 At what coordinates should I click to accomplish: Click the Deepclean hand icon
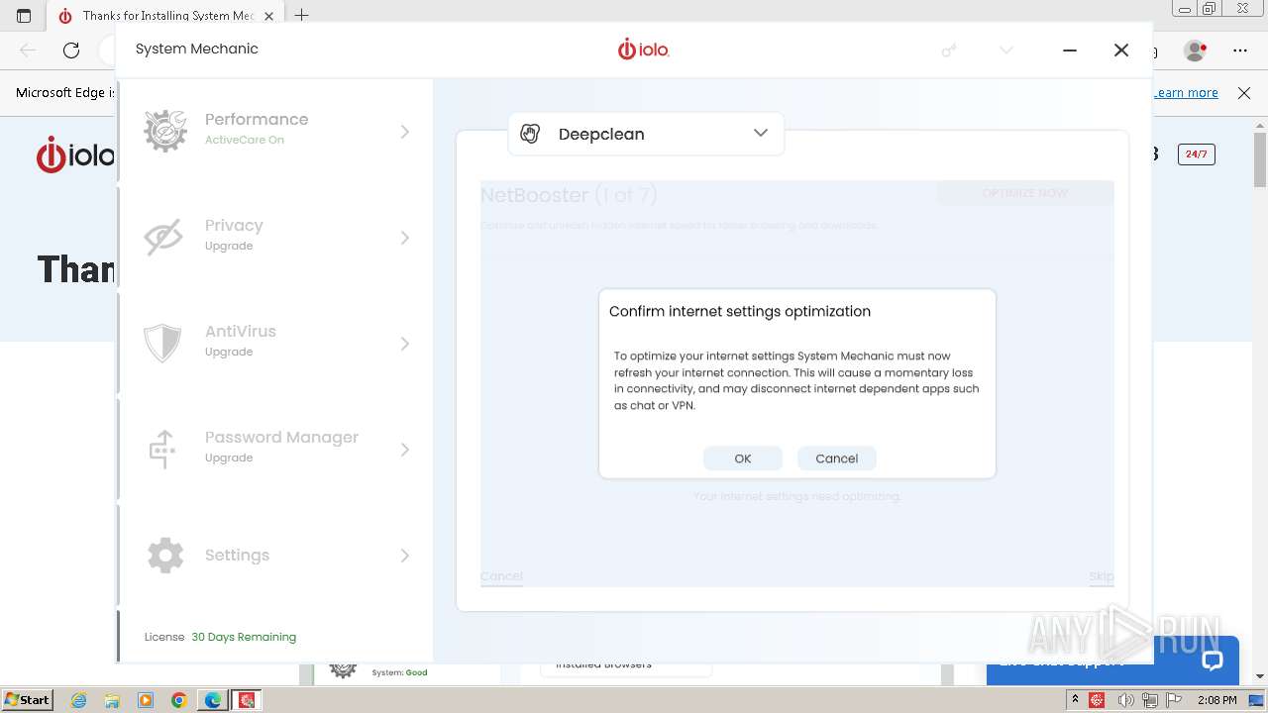click(530, 134)
